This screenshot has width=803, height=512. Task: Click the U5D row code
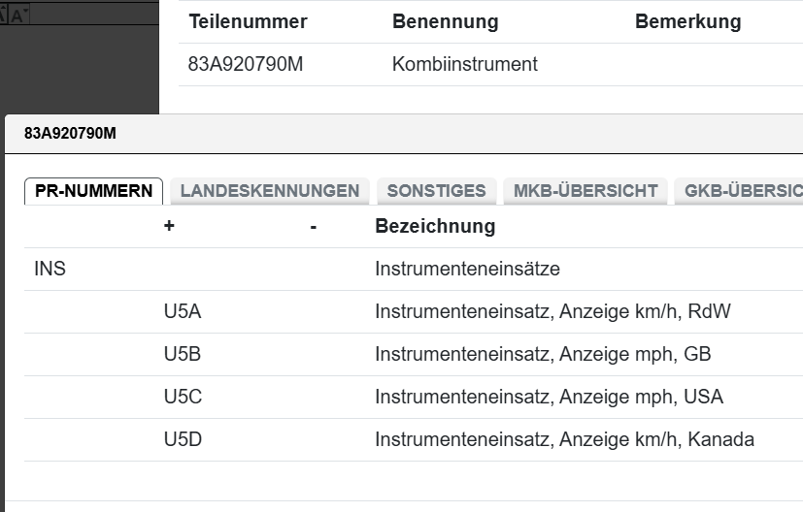pos(183,440)
